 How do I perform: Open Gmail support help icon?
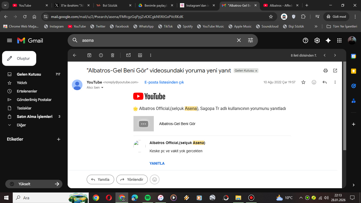306,40
